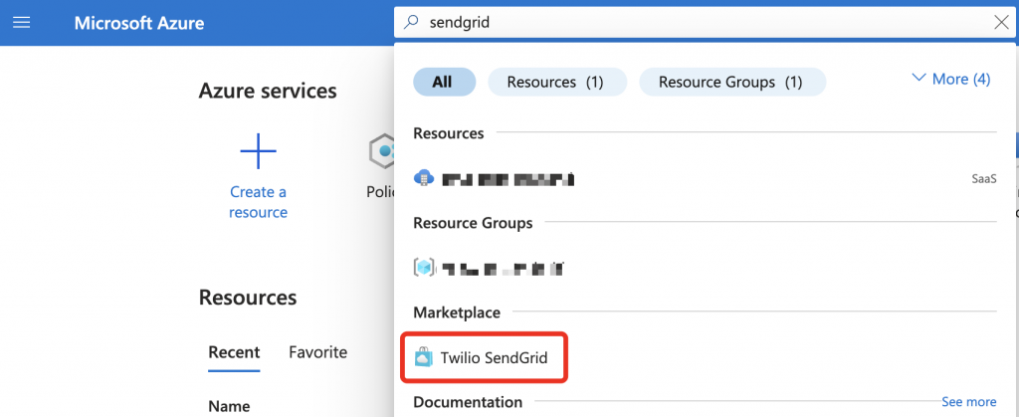Open the Azure portal hamburger menu

pyautogui.click(x=21, y=22)
